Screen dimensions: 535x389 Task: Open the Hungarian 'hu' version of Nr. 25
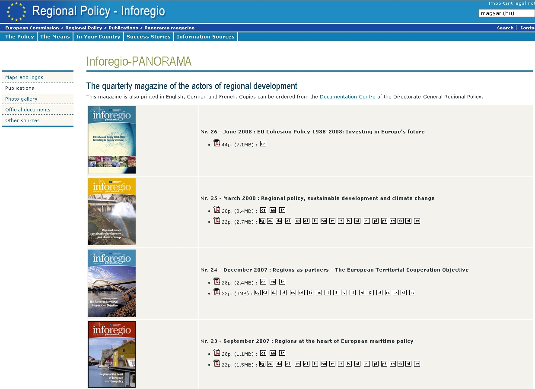click(x=324, y=221)
